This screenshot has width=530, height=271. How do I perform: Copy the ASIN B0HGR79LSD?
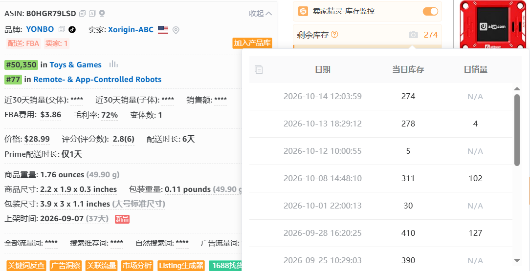click(x=82, y=14)
